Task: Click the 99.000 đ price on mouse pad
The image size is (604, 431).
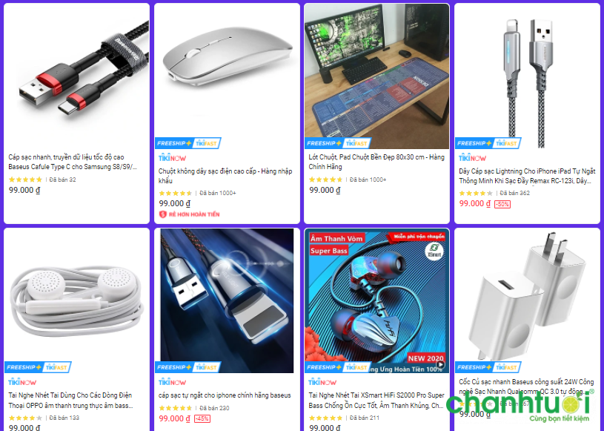Action: (x=325, y=191)
